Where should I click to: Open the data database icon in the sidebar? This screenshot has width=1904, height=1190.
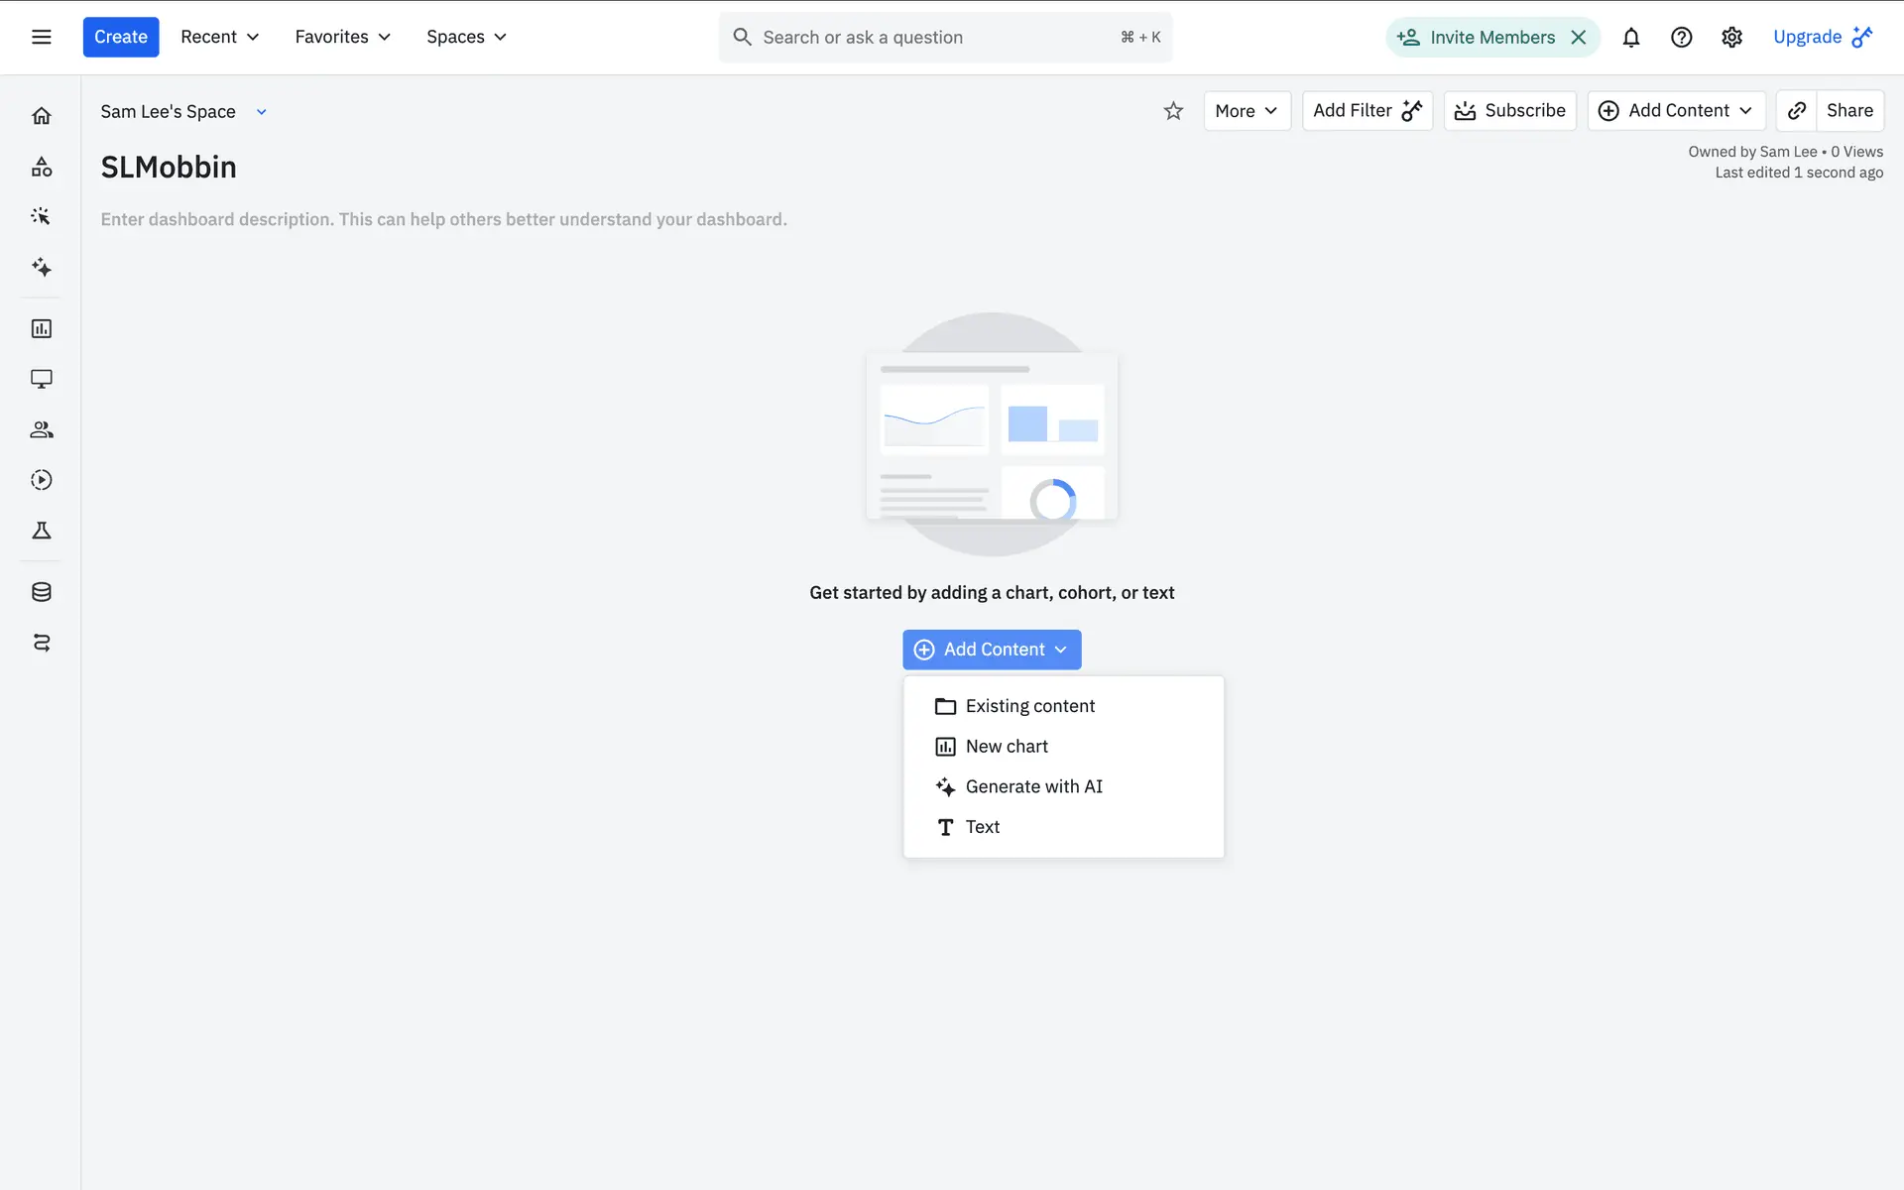(41, 592)
